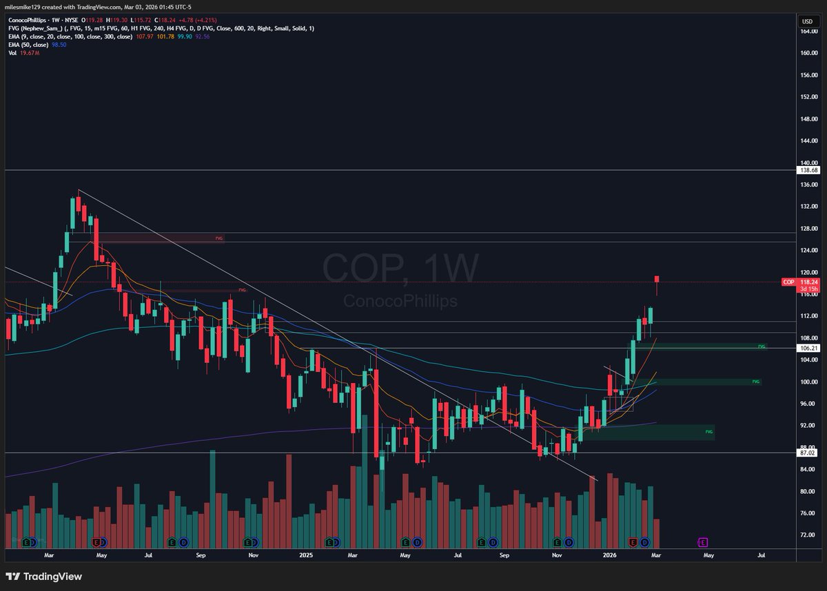This screenshot has width=827, height=591.
Task: Click the red earnings E marker before 2024 May label
Action: (x=96, y=542)
